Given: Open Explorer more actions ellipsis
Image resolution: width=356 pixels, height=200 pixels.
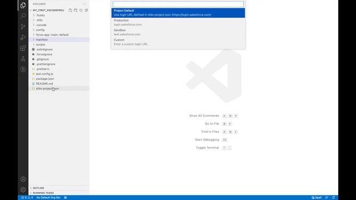Looking at the screenshot, I should 84,4.
